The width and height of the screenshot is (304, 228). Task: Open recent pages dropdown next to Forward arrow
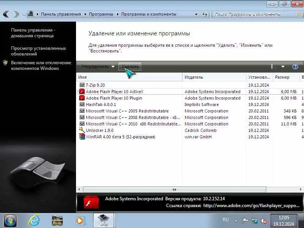tap(24, 14)
